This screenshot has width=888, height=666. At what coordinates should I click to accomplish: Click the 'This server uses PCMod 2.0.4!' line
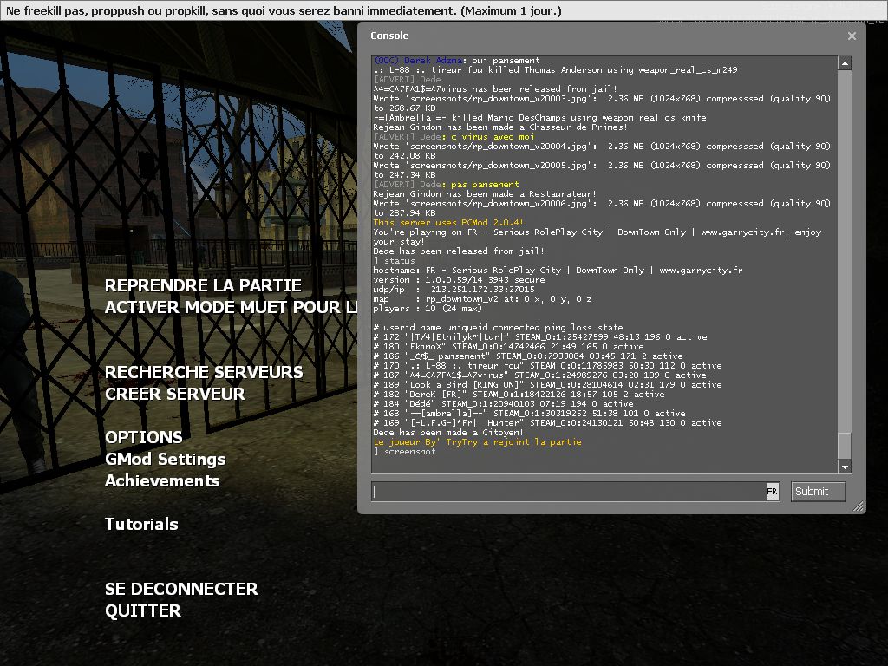coord(448,223)
